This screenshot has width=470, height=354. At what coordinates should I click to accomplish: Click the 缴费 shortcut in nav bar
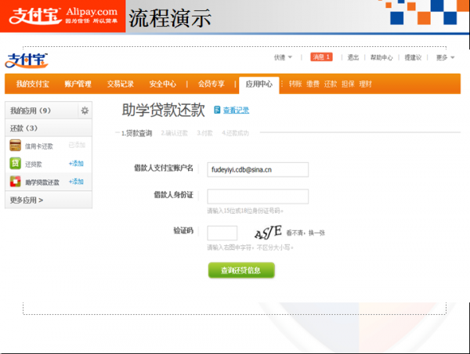click(313, 84)
